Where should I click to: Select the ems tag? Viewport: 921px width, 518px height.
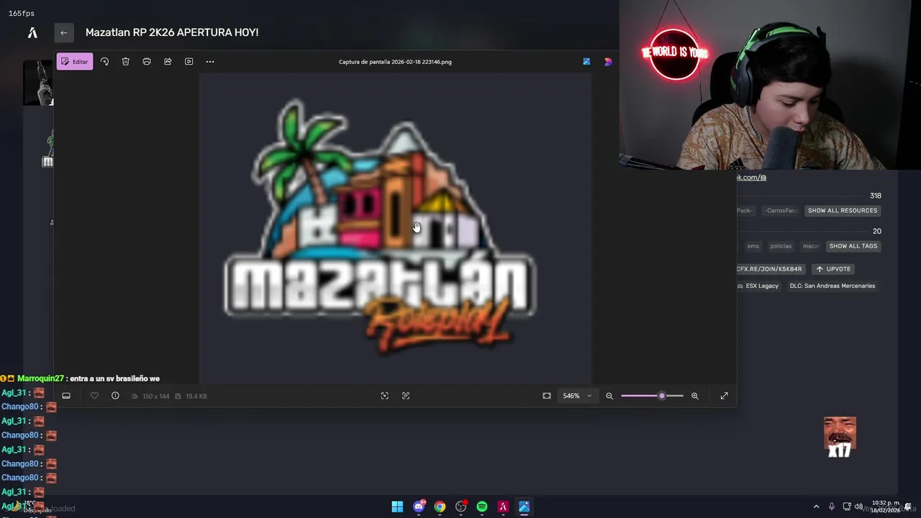point(753,246)
